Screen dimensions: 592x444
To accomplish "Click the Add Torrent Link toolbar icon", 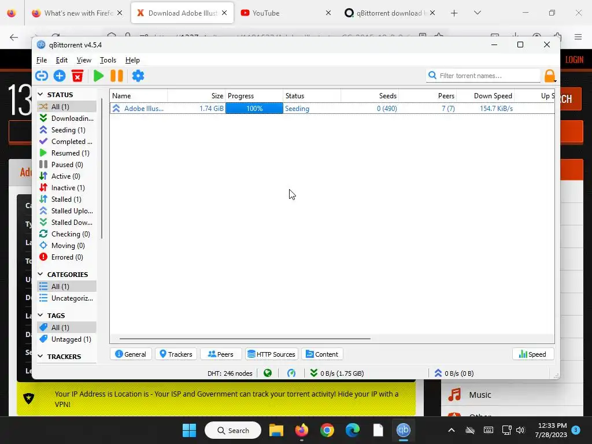I will [42, 76].
